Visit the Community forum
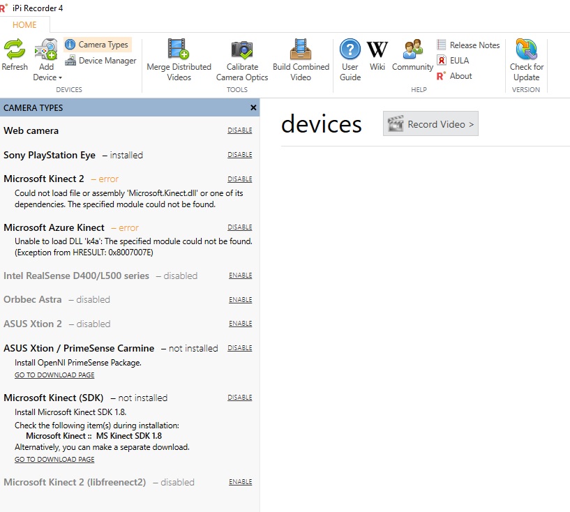The width and height of the screenshot is (570, 512). coord(412,54)
